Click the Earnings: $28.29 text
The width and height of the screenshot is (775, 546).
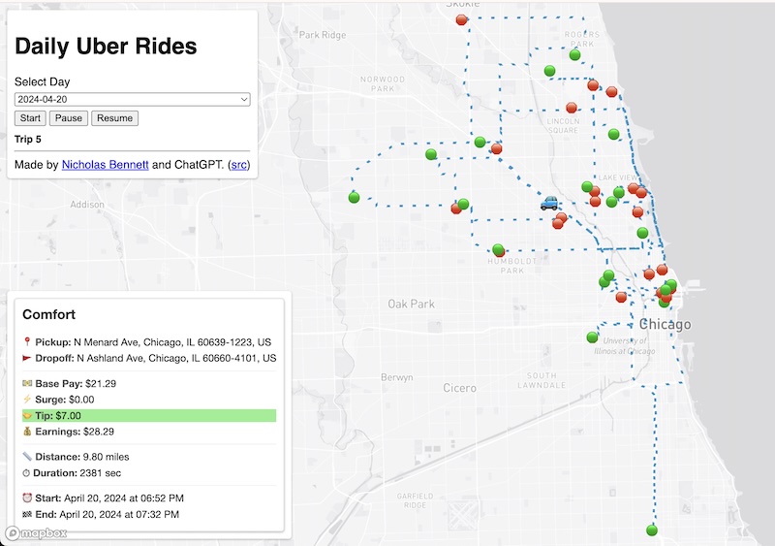(x=75, y=432)
